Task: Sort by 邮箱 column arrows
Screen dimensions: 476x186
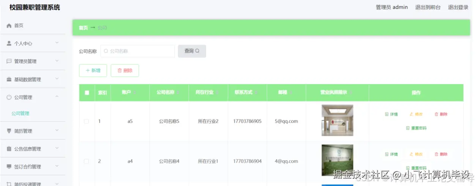Action: 290,93
